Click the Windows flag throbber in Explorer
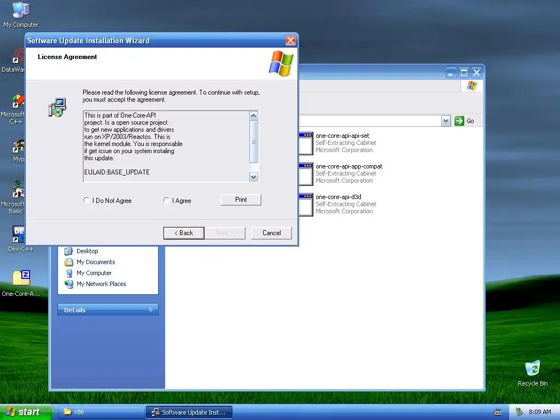 pyautogui.click(x=471, y=86)
